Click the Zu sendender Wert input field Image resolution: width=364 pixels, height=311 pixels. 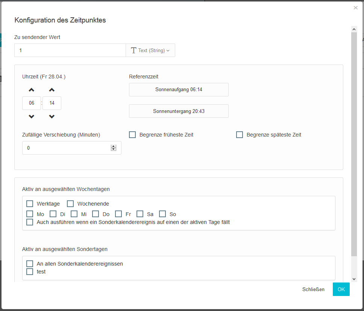click(70, 50)
